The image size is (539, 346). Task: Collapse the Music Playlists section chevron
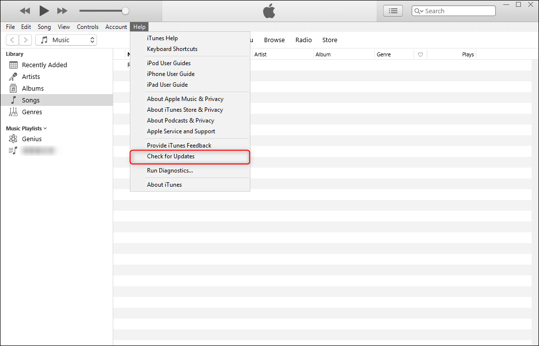pyautogui.click(x=45, y=128)
